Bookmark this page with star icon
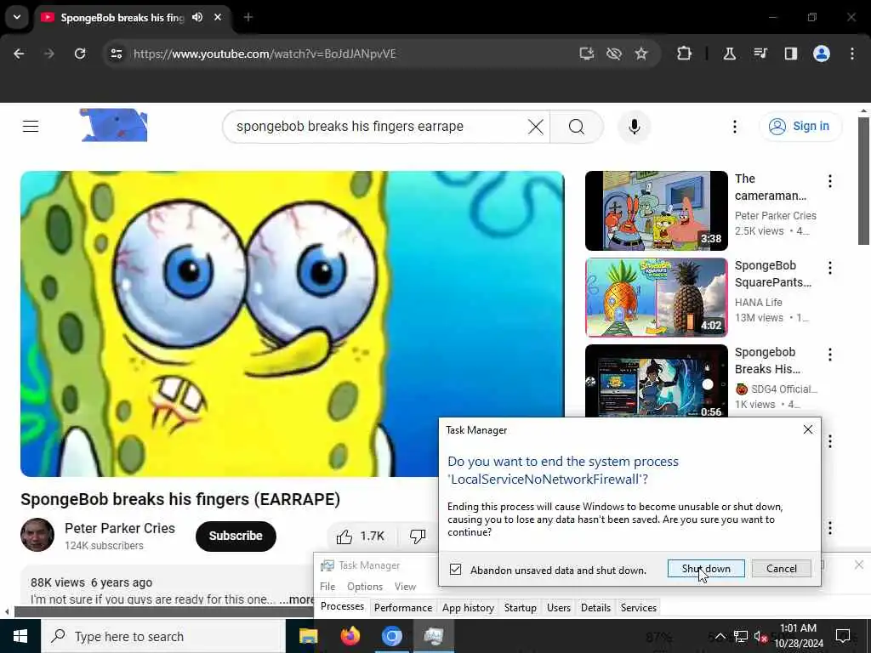871x653 pixels. coord(641,54)
